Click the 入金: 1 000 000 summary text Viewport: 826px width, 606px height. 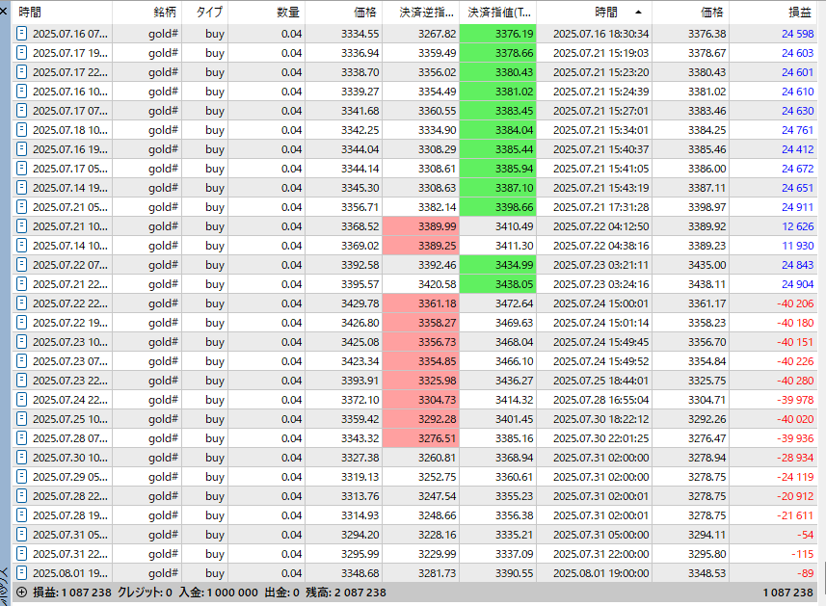[219, 593]
